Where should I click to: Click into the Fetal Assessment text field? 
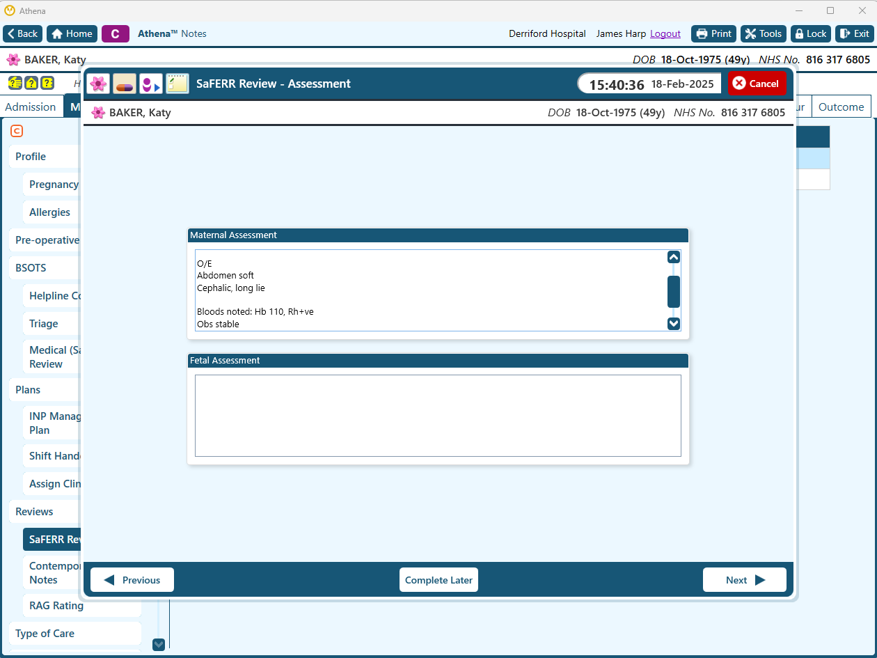tap(438, 416)
